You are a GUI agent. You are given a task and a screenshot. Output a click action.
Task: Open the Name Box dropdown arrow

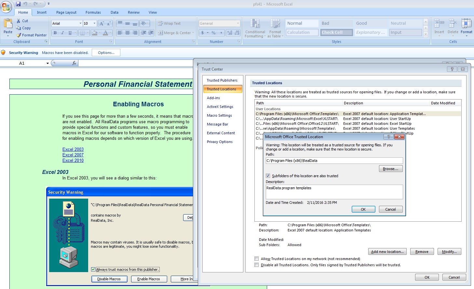tap(47, 63)
